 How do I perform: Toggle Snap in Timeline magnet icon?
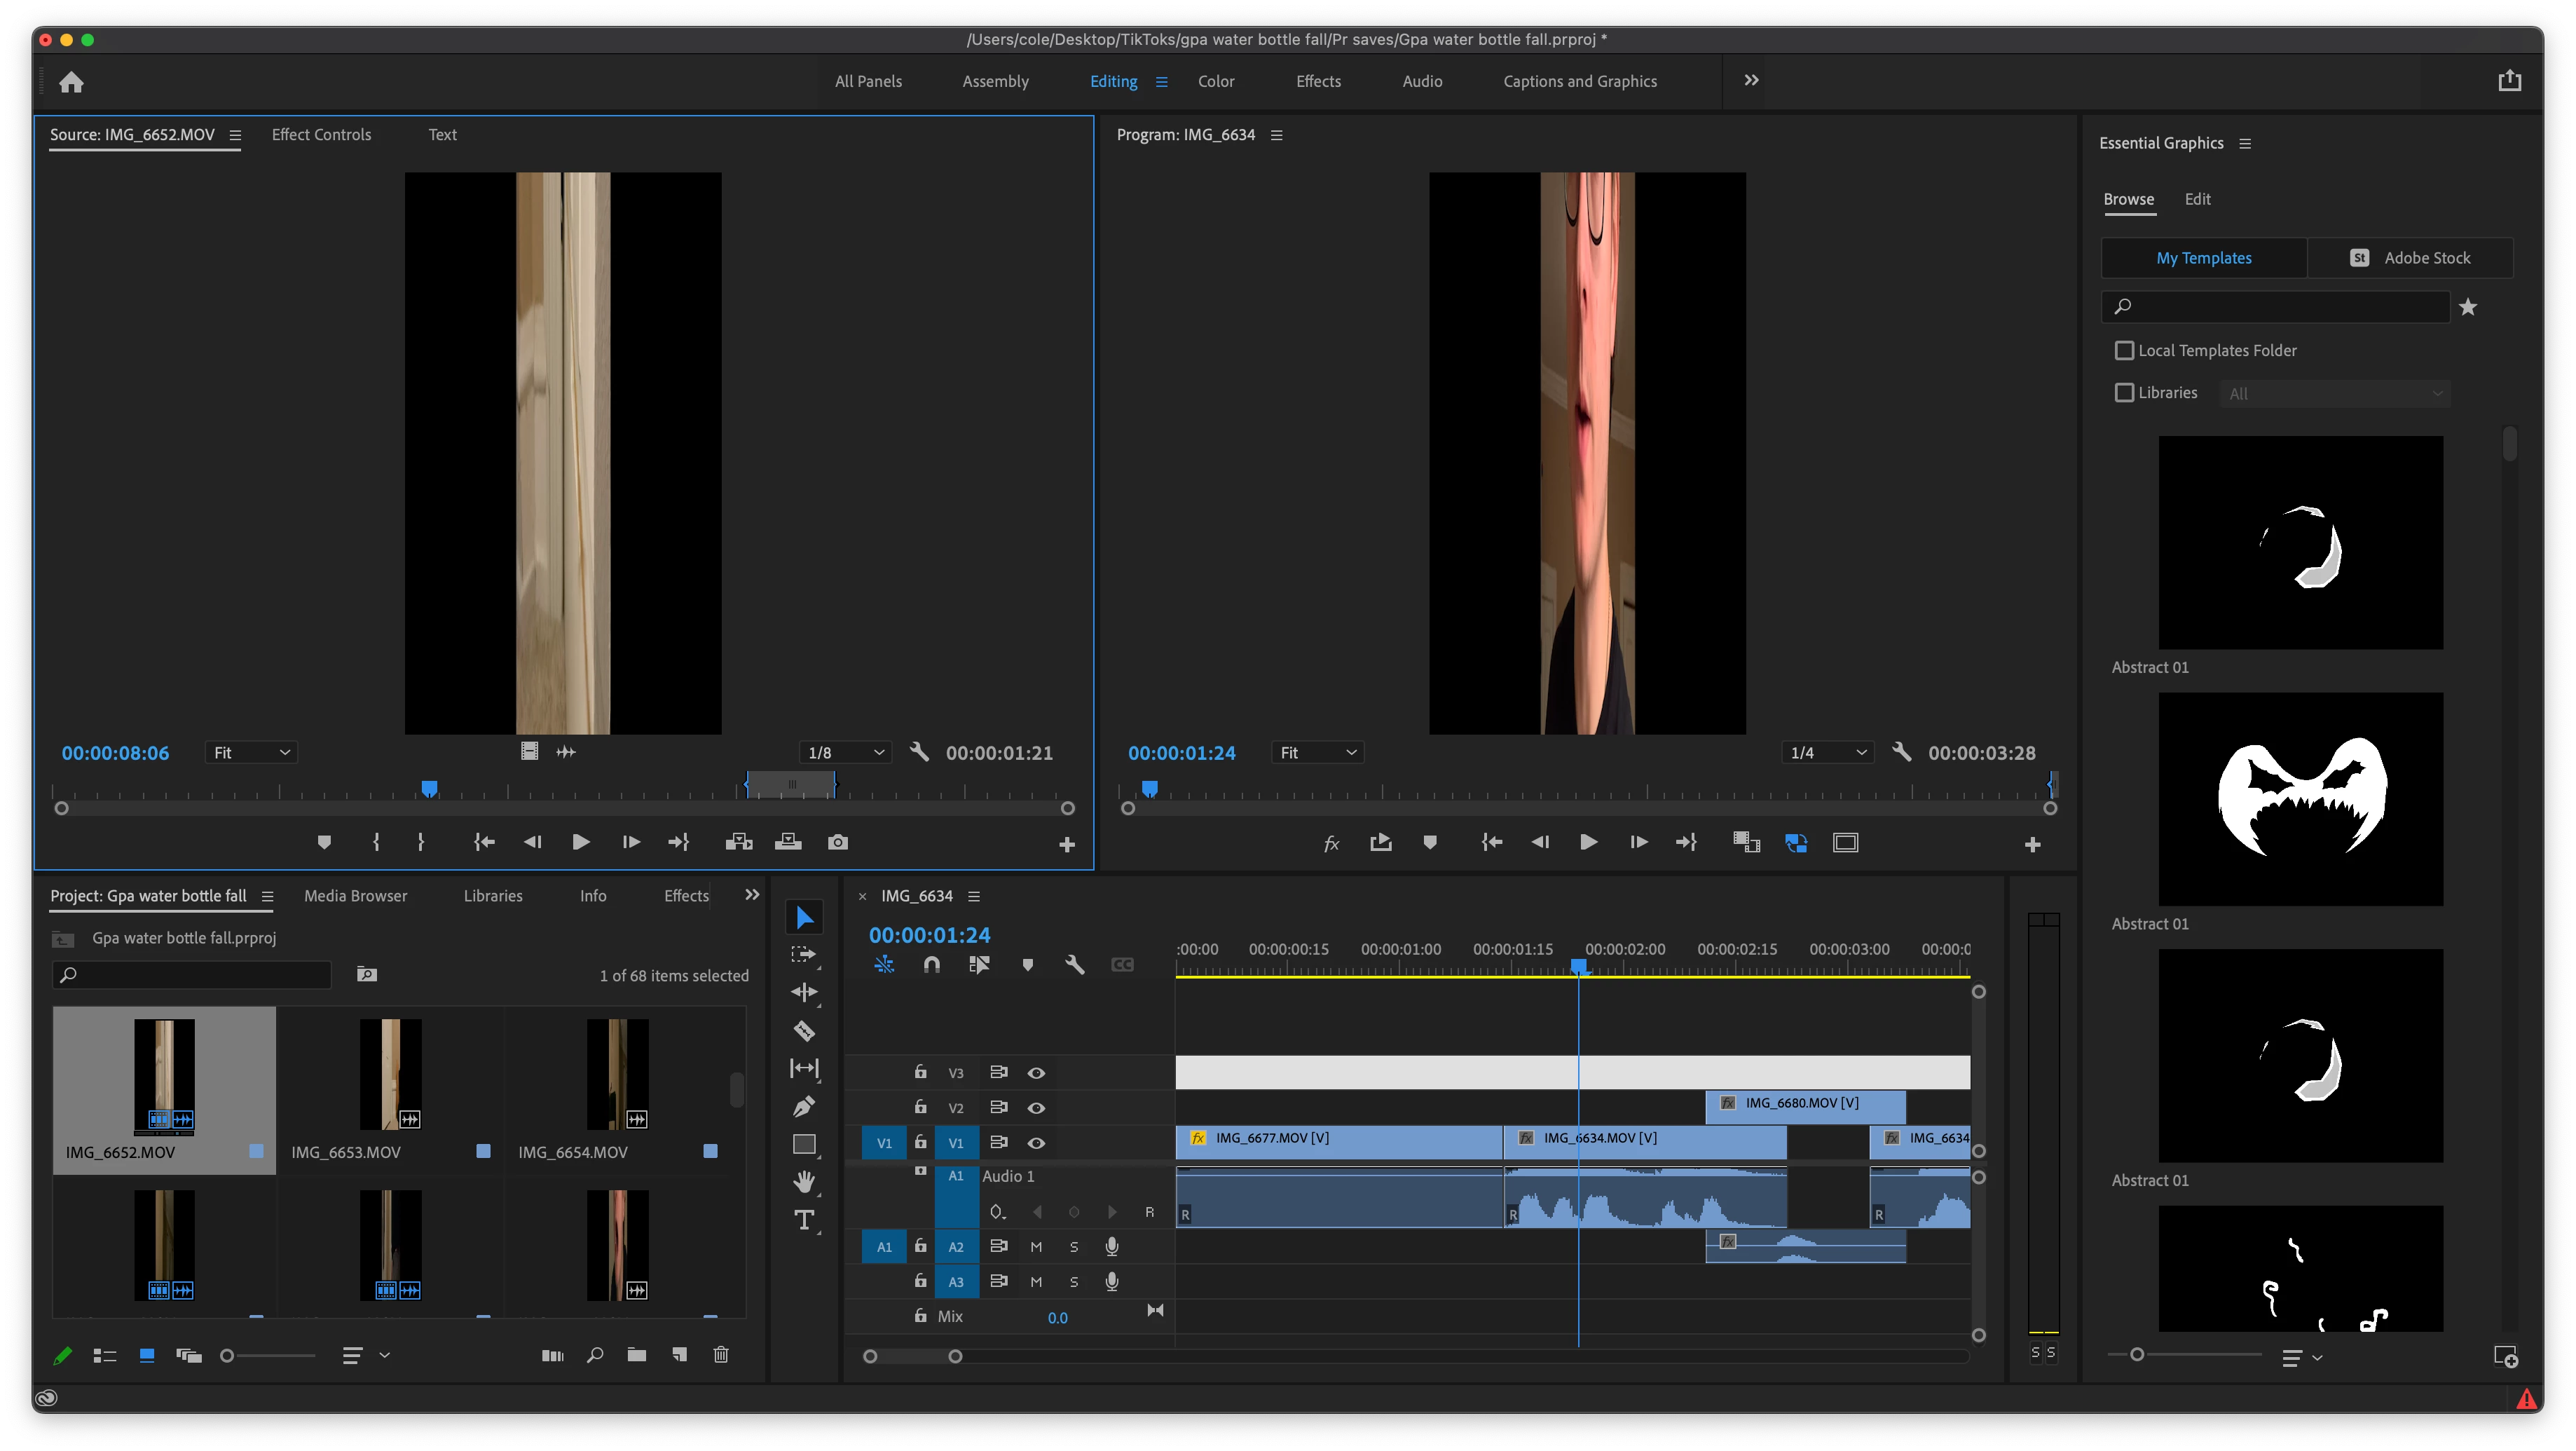[x=931, y=965]
